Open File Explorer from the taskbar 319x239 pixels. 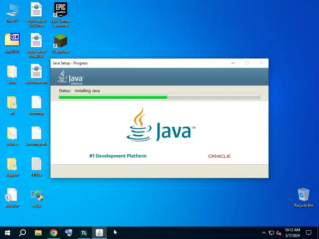pyautogui.click(x=38, y=233)
